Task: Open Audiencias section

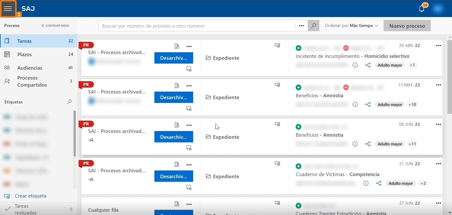Action: pyautogui.click(x=38, y=68)
